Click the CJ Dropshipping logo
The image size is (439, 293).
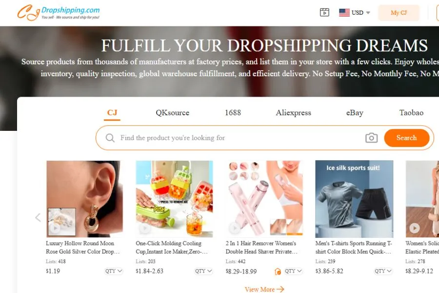pos(59,13)
